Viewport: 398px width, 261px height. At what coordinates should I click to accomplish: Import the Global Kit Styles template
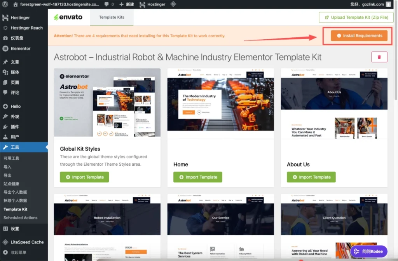coord(84,177)
